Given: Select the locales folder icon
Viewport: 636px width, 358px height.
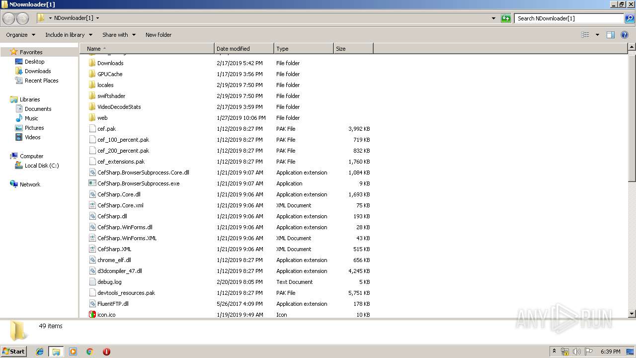Looking at the screenshot, I should 92,85.
